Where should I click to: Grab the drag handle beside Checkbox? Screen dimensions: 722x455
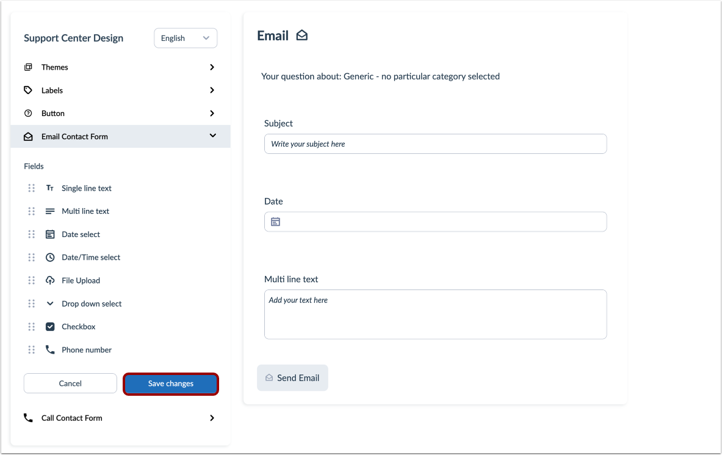pyautogui.click(x=31, y=326)
